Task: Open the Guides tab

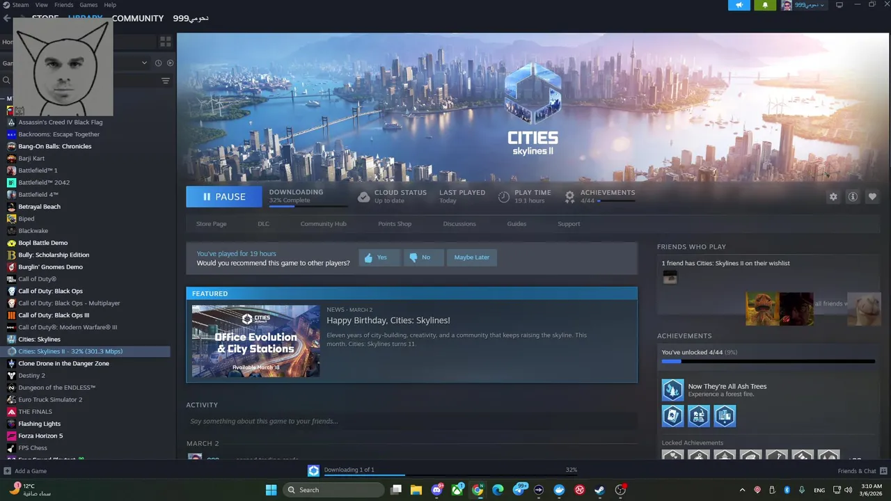Action: (517, 224)
